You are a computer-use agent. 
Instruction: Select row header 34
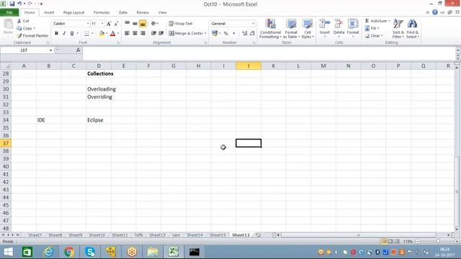pyautogui.click(x=6, y=120)
